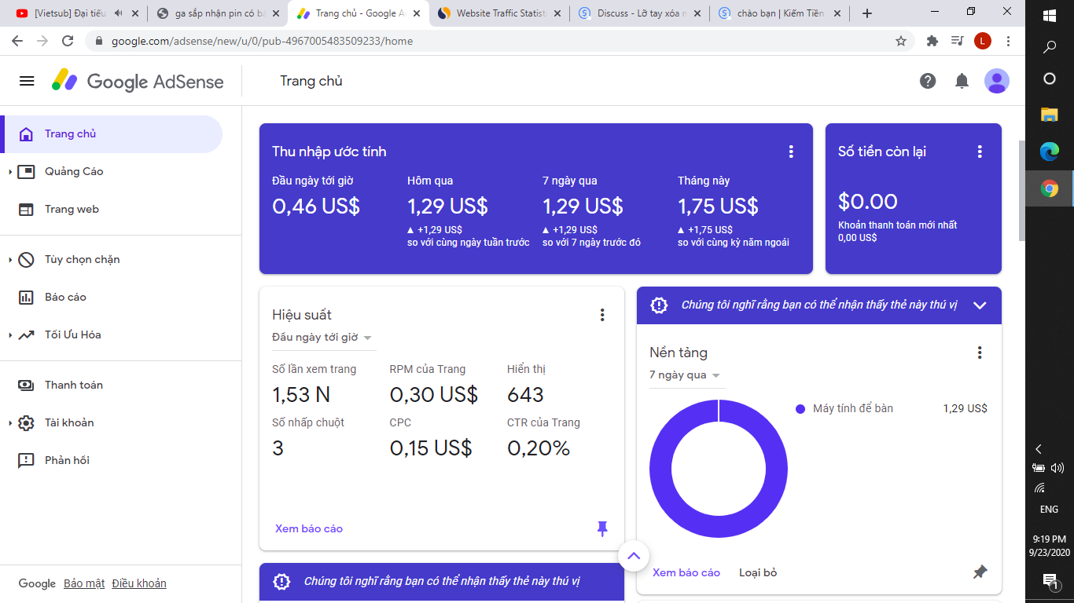Open the hamburger main menu
The height and width of the screenshot is (603, 1074).
[27, 81]
